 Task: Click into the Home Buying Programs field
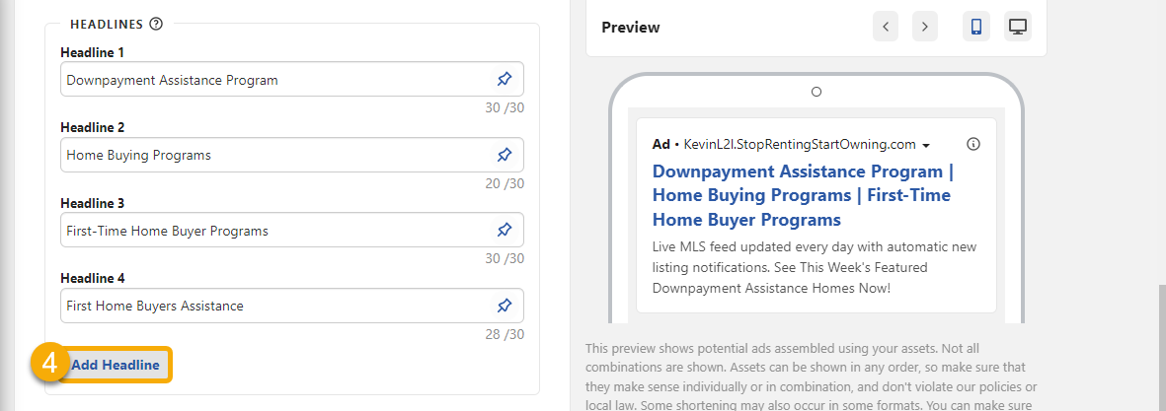coord(276,155)
